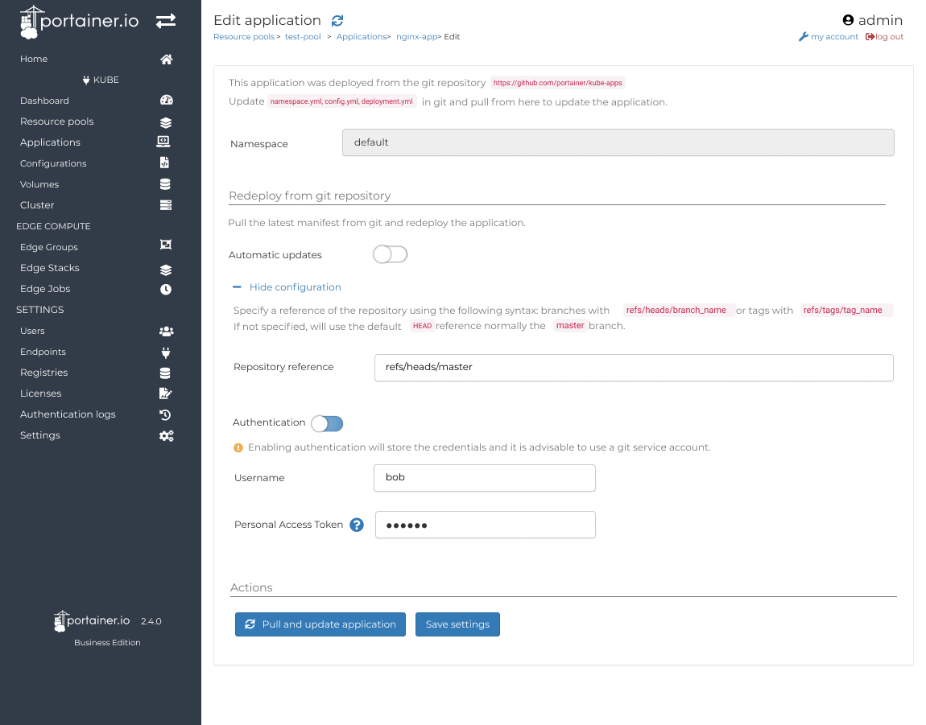Follow the Resource pools breadcrumb link
Viewport: 926px width, 725px height.
(244, 36)
